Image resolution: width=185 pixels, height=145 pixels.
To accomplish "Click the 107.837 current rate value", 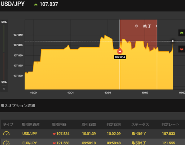I will click(x=49, y=4).
